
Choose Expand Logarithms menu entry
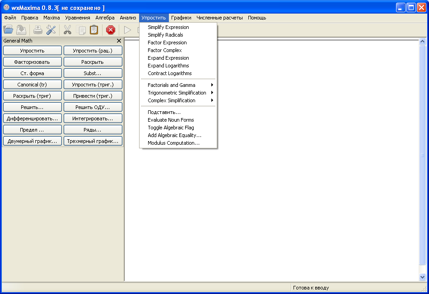point(178,66)
